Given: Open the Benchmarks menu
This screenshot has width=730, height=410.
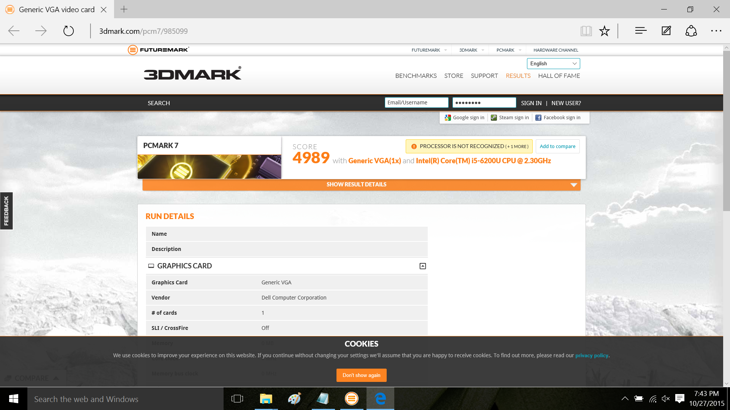Looking at the screenshot, I should click(416, 76).
